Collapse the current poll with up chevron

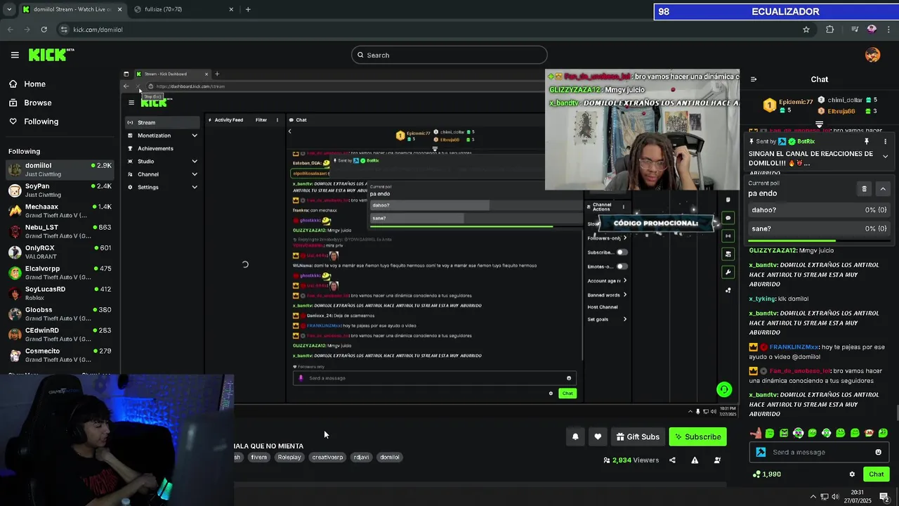[x=883, y=188]
